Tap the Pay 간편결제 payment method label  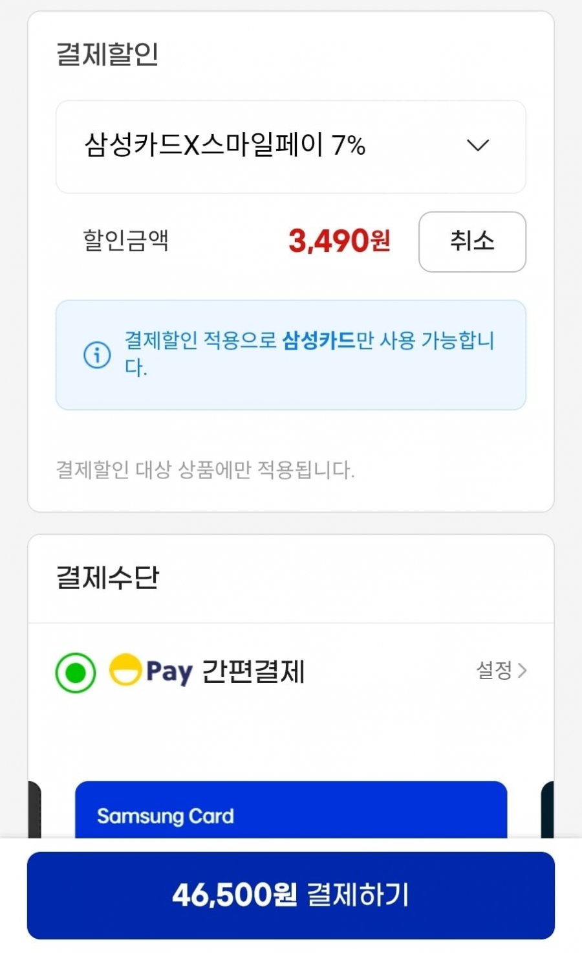coord(225,672)
